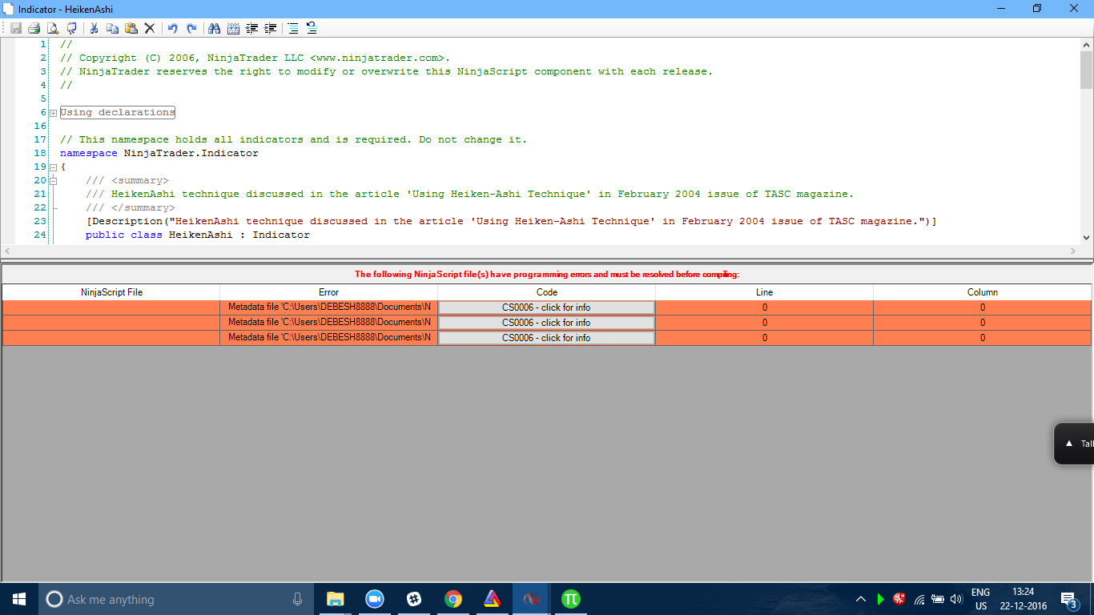Decrease indent of selected lines
Image resolution: width=1094 pixels, height=615 pixels.
click(251, 28)
